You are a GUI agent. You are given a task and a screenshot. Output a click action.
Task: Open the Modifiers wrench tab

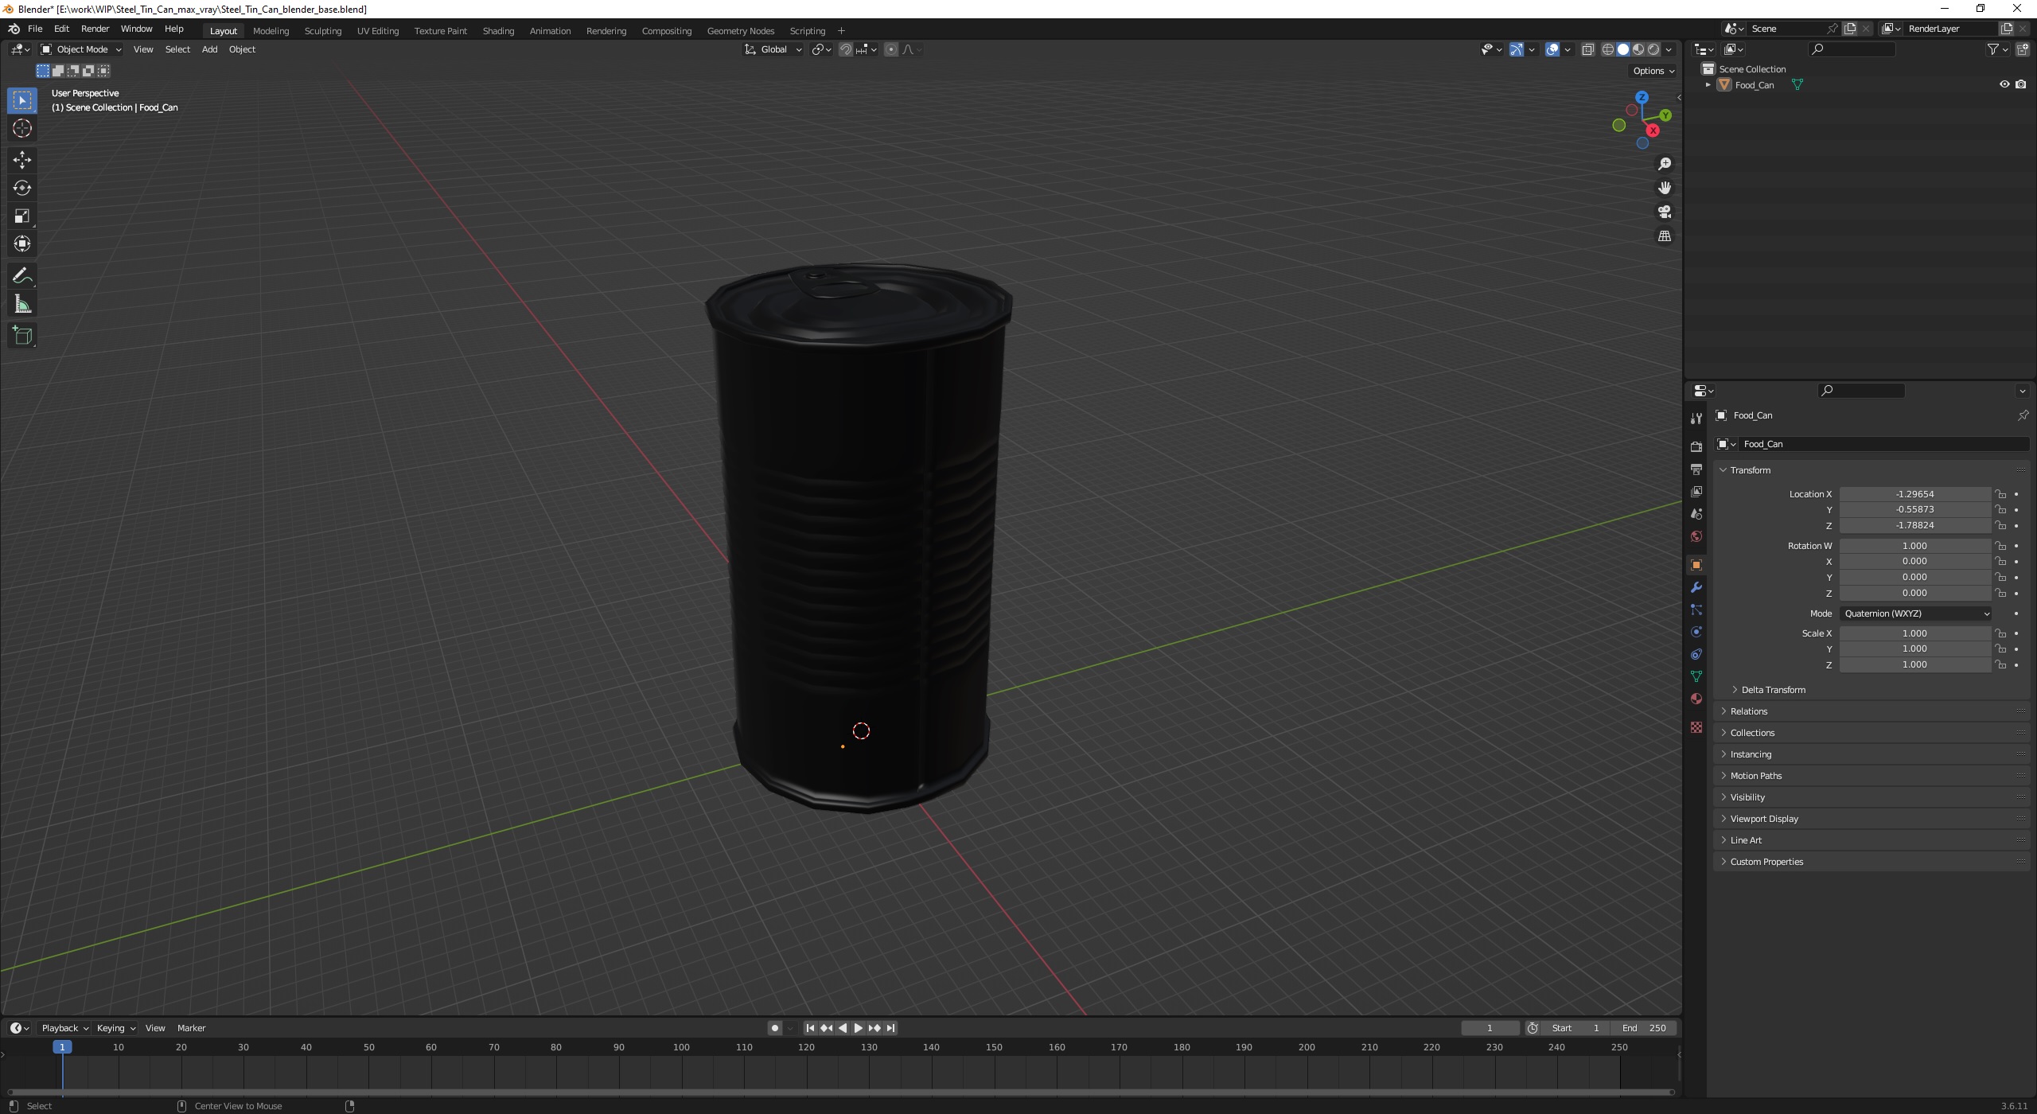click(1696, 587)
